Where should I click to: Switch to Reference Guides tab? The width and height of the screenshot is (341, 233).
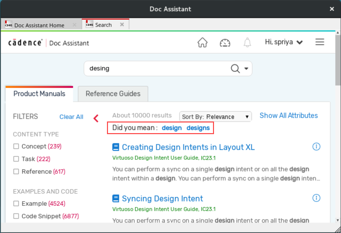coord(113,94)
